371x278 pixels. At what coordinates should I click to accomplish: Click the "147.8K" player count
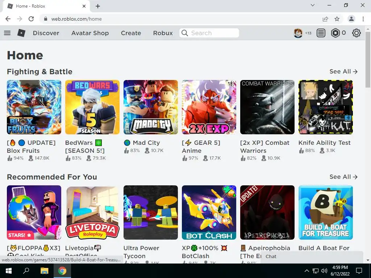point(42,158)
